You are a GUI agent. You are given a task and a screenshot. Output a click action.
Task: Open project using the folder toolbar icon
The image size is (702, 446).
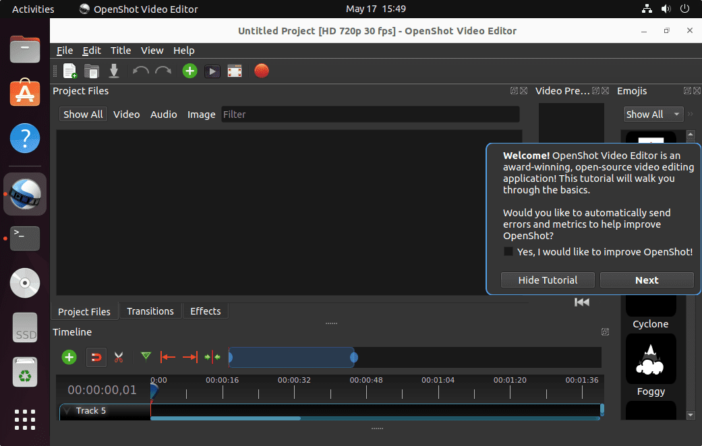click(x=92, y=71)
